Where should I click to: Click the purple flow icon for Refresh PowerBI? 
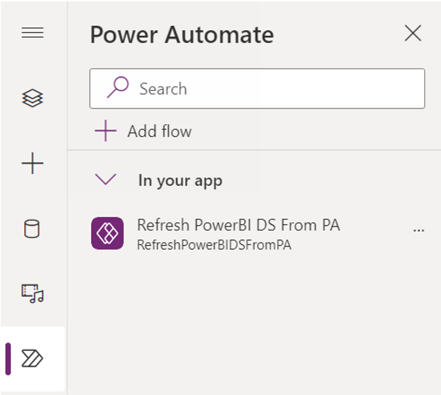tap(107, 233)
